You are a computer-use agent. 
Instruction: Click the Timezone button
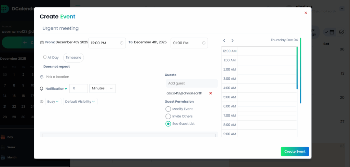tap(73, 58)
